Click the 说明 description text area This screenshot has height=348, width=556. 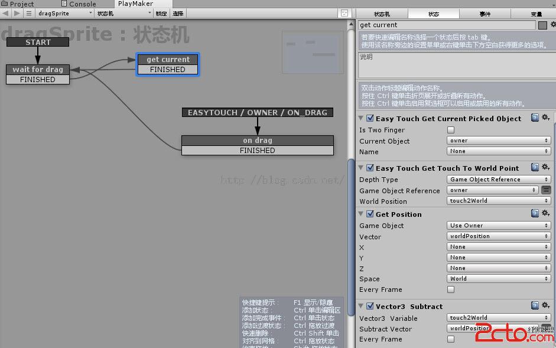point(457,65)
